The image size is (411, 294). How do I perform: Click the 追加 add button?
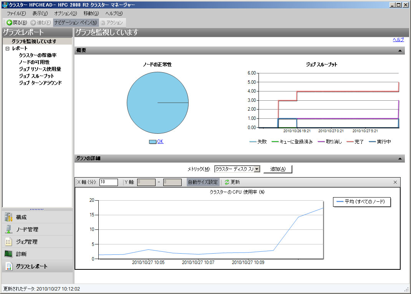(x=278, y=169)
